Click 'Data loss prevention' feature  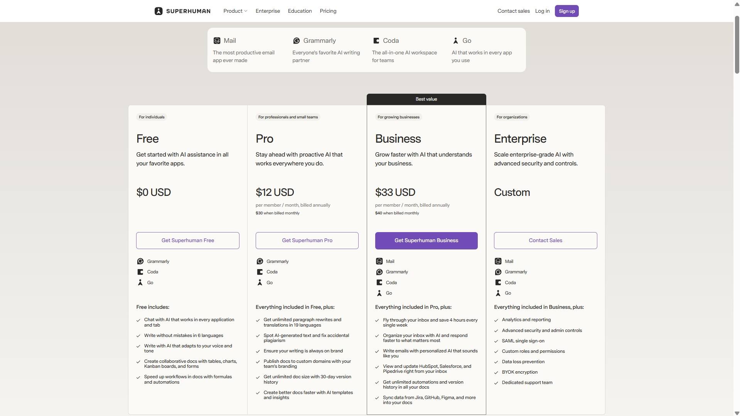pyautogui.click(x=523, y=362)
